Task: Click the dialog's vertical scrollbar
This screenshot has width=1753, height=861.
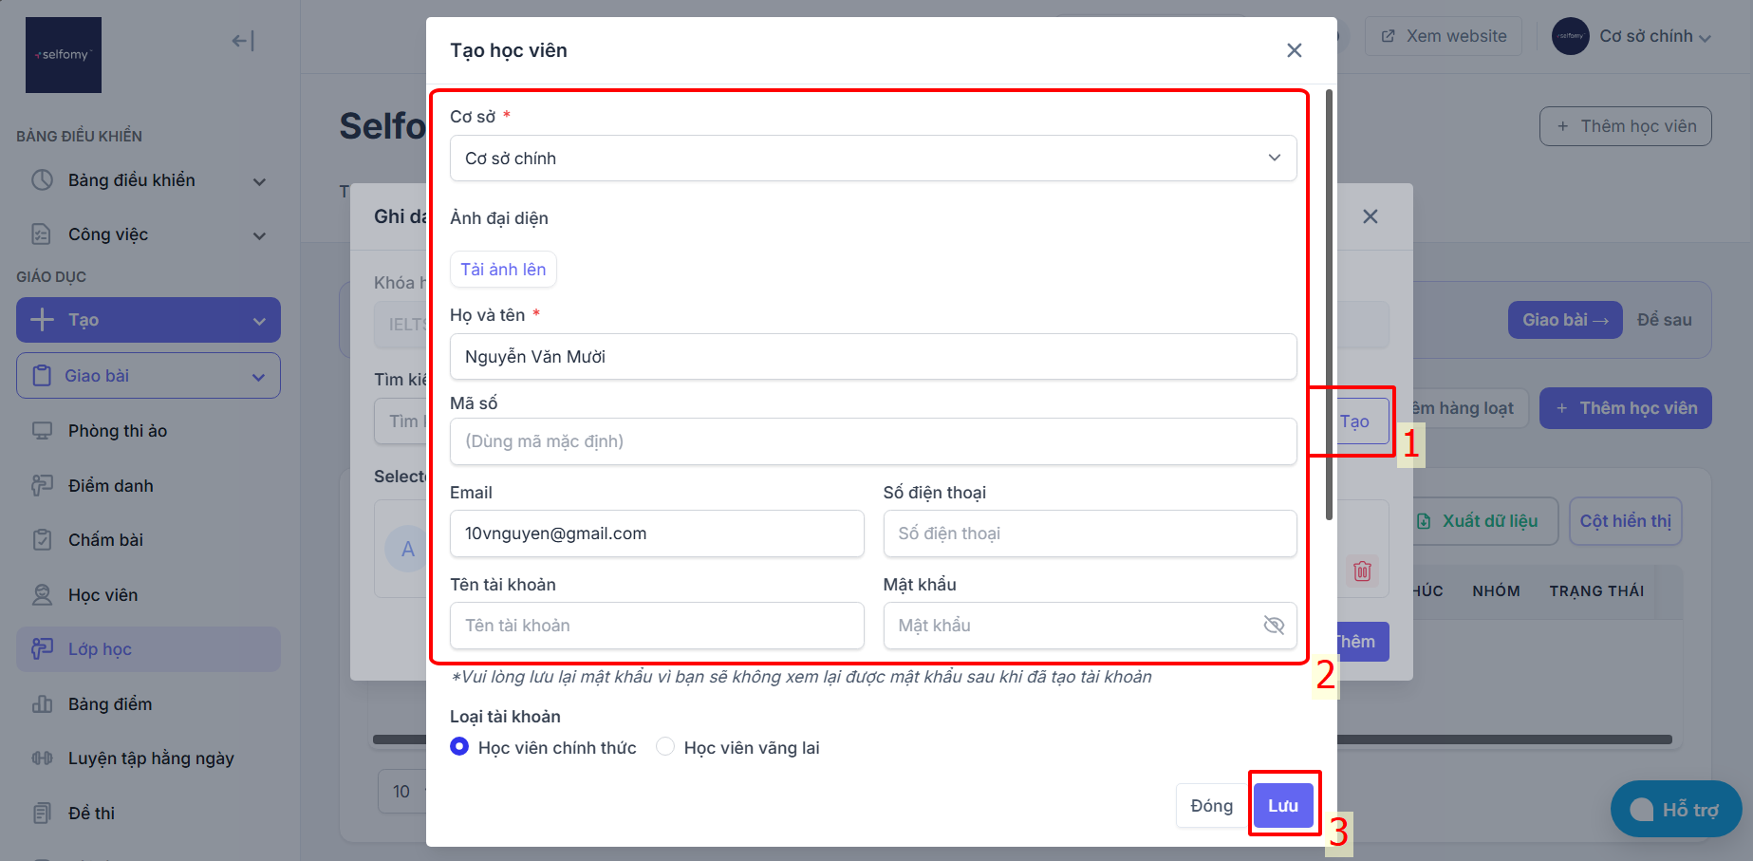Action: point(1329,304)
